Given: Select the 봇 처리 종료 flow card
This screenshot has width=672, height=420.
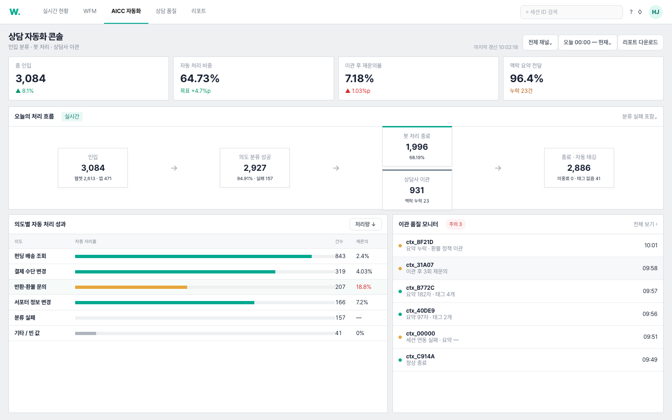Looking at the screenshot, I should pyautogui.click(x=417, y=147).
